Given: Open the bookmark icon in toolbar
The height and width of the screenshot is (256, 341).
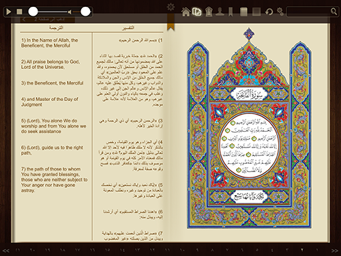Looking at the screenshot, I should (231, 12).
